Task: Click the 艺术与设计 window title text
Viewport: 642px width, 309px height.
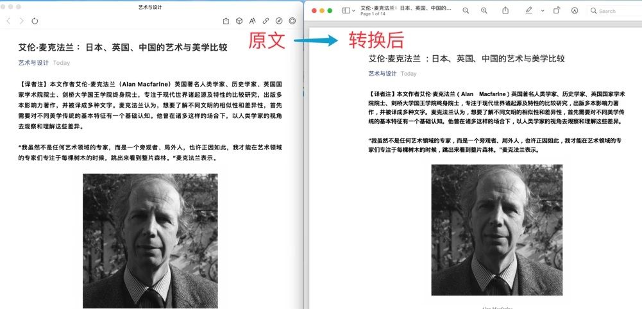Action: pyautogui.click(x=150, y=7)
